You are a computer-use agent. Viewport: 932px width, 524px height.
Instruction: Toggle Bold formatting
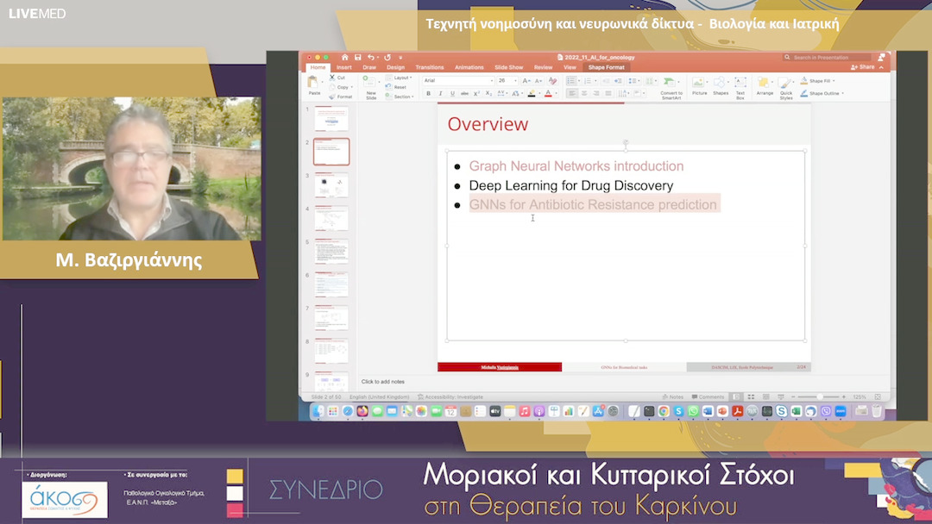pos(428,93)
